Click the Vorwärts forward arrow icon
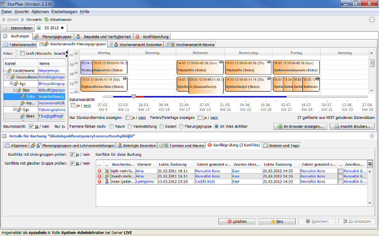The height and width of the screenshot is (236, 379). 23,19
